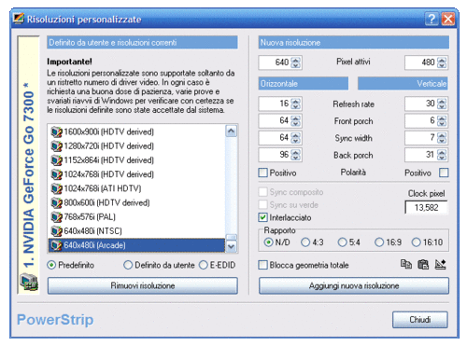
Task: Choose 16:10 aspect ratio
Action: [x=416, y=242]
